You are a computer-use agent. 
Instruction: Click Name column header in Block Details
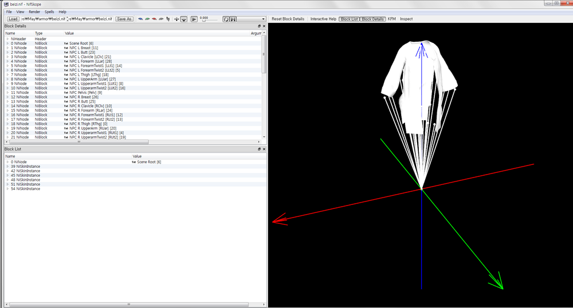click(10, 33)
